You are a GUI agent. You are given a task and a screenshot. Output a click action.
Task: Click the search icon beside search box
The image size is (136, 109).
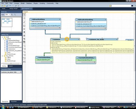[110, 6]
